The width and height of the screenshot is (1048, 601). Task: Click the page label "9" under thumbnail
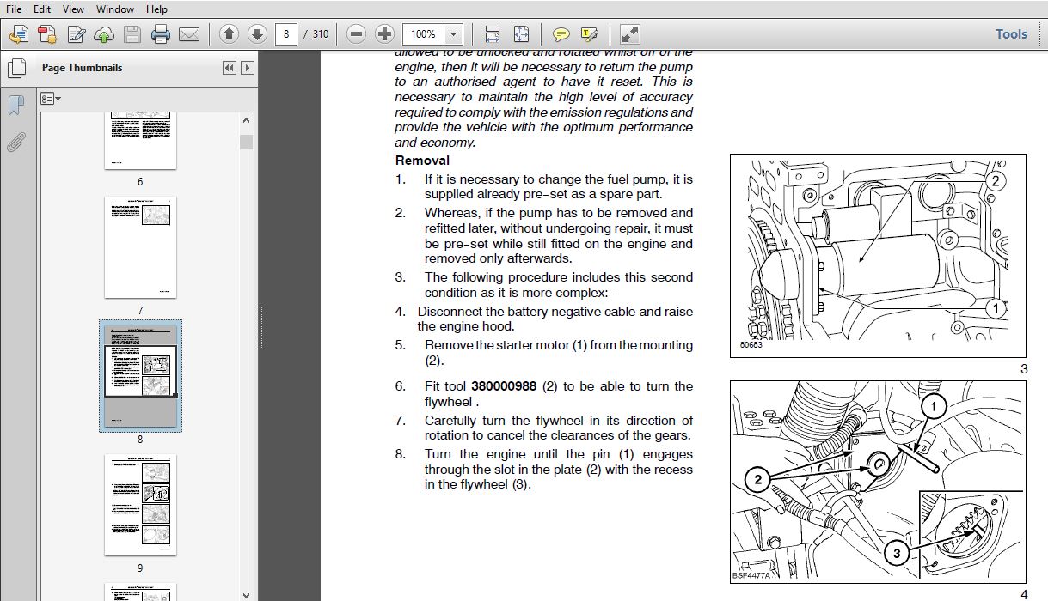pos(140,568)
